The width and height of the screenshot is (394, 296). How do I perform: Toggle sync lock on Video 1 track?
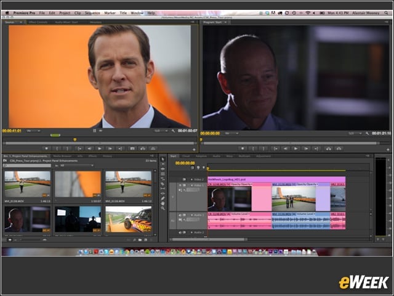click(184, 185)
